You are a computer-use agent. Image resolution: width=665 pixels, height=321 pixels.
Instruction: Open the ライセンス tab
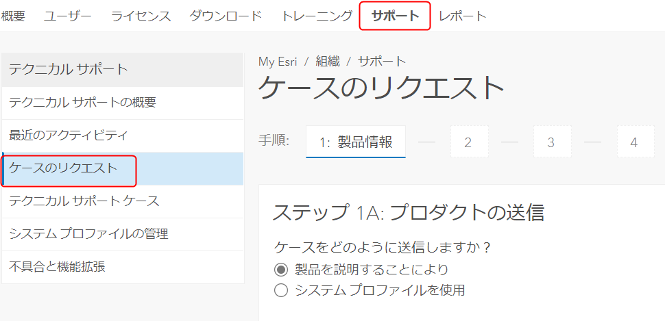coord(141,16)
